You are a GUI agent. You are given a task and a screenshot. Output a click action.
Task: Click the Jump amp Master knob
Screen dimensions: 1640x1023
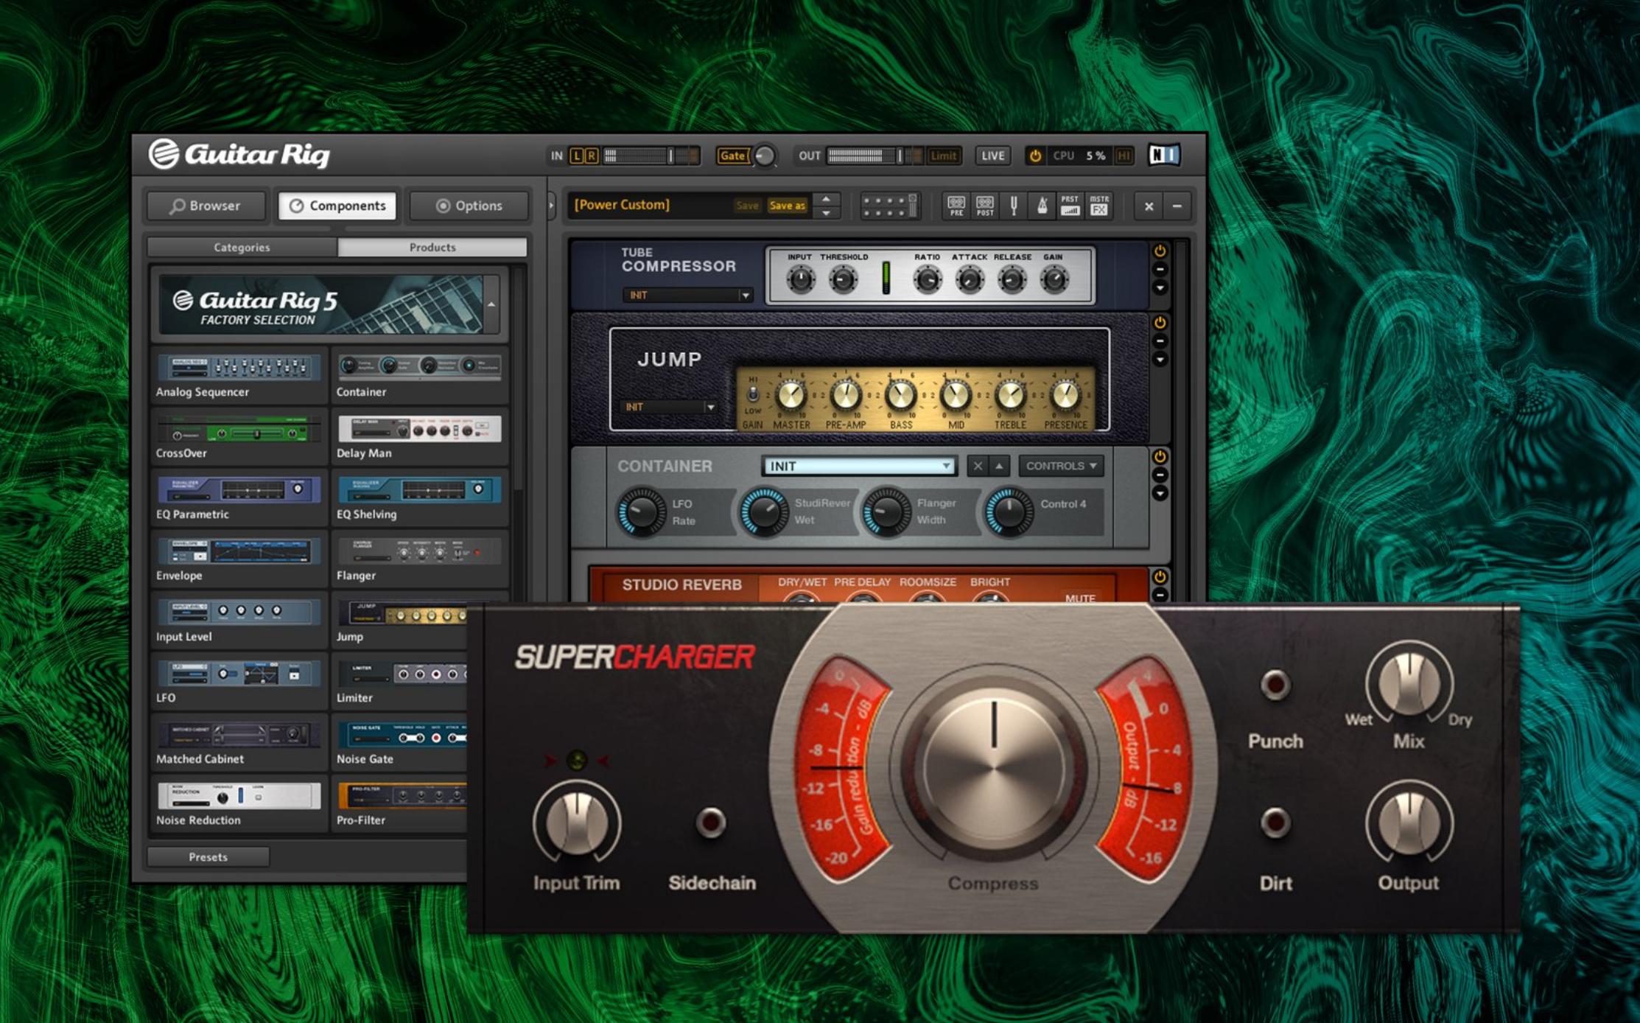pyautogui.click(x=791, y=397)
